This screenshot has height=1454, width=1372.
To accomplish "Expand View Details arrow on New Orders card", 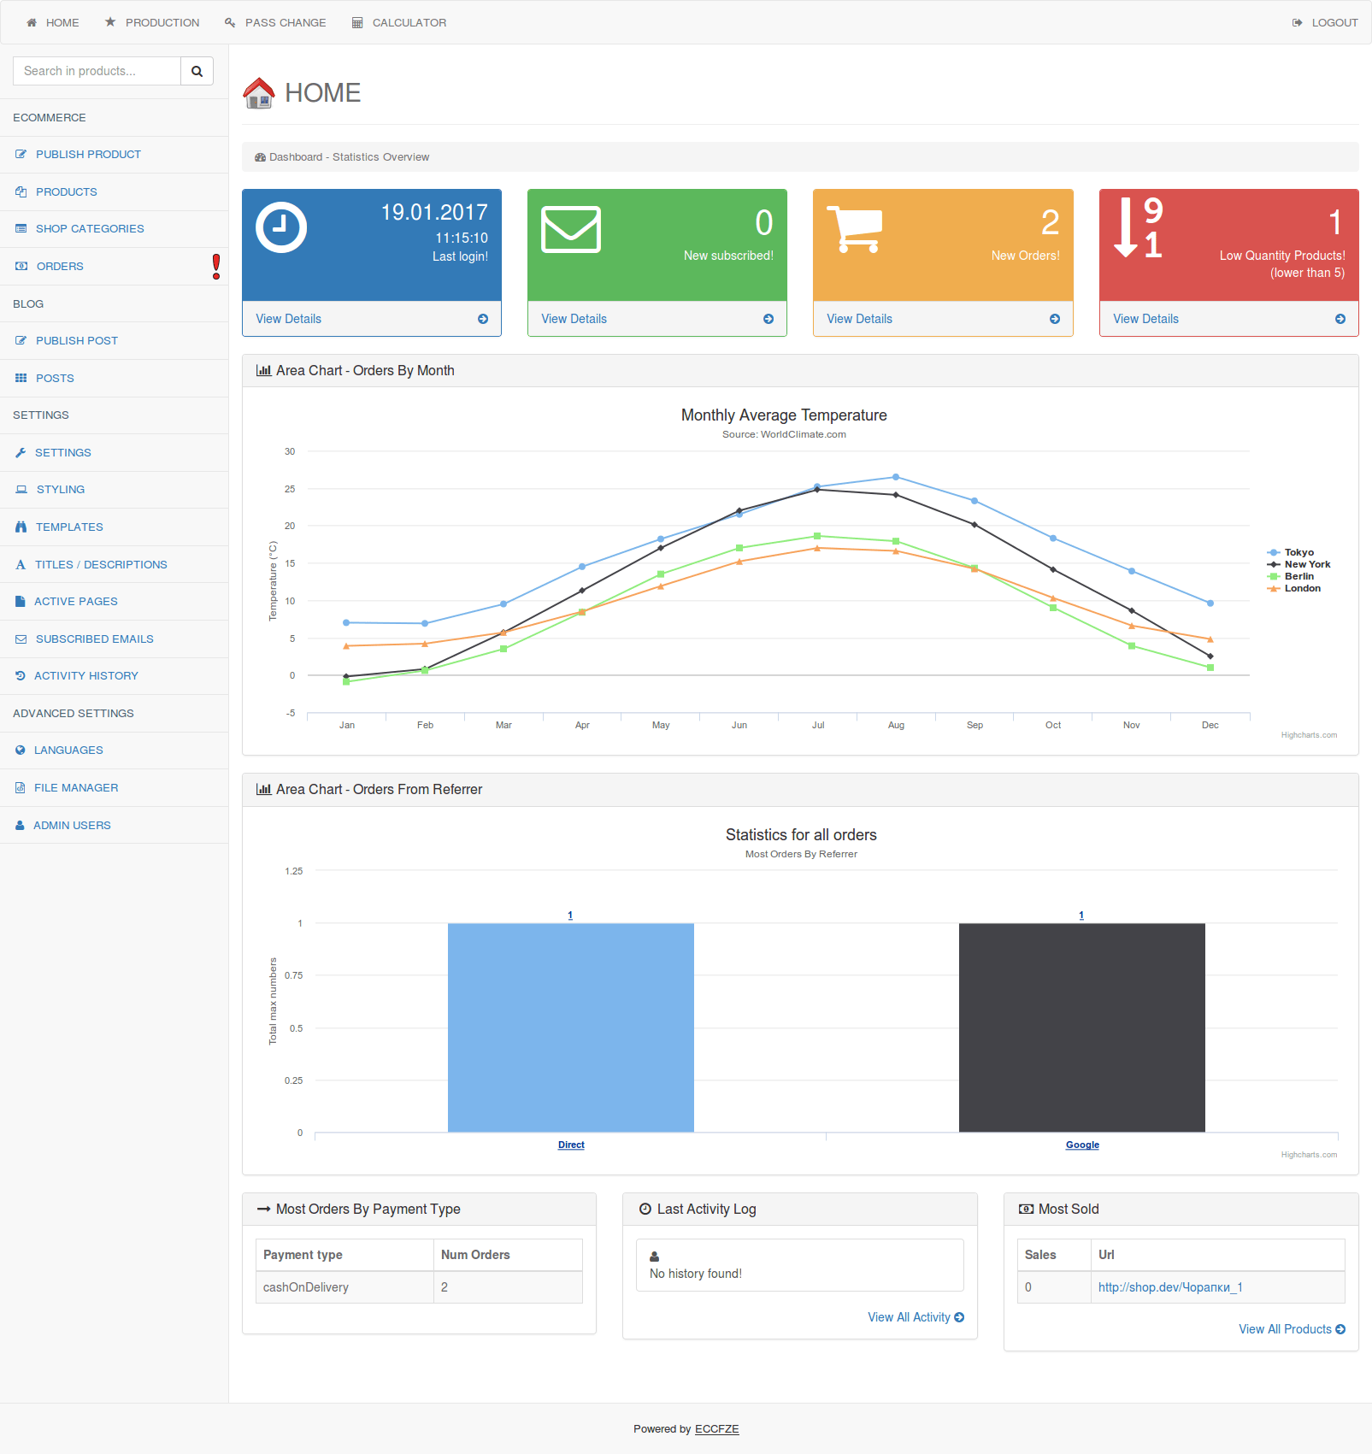I will (1055, 318).
